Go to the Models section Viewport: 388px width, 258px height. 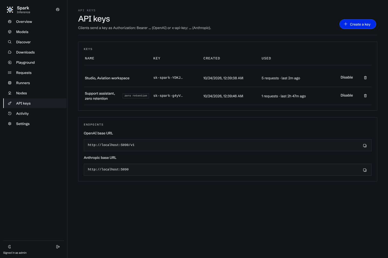[x=35, y=32]
